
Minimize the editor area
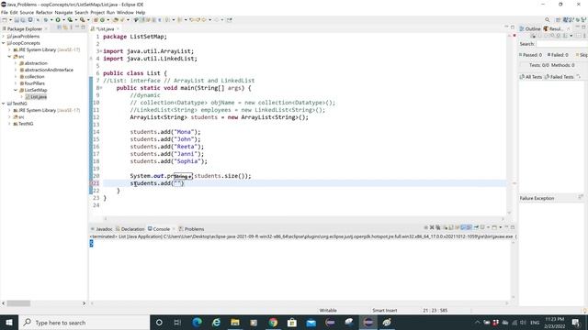click(x=506, y=27)
